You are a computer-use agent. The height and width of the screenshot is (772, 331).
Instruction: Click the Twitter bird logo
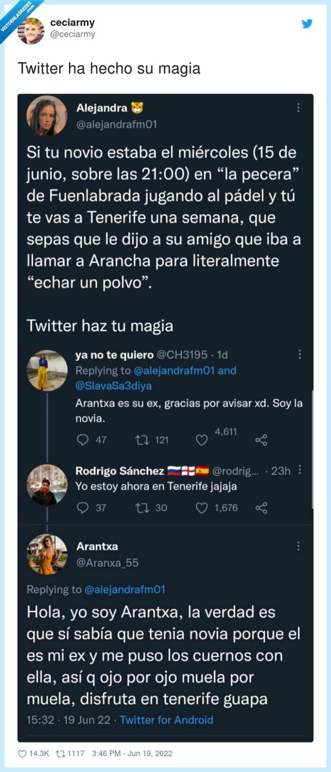[x=308, y=23]
